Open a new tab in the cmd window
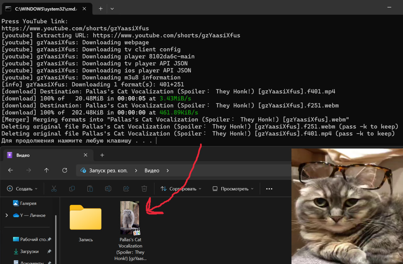Image resolution: width=403 pixels, height=264 pixels. pyautogui.click(x=100, y=9)
